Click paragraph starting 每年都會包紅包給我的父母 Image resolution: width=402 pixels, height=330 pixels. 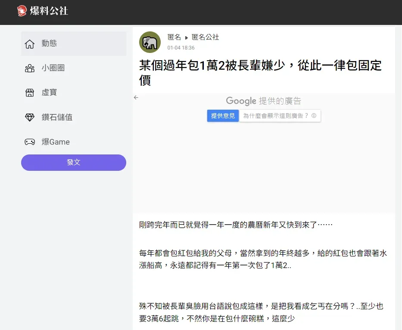pyautogui.click(x=263, y=259)
